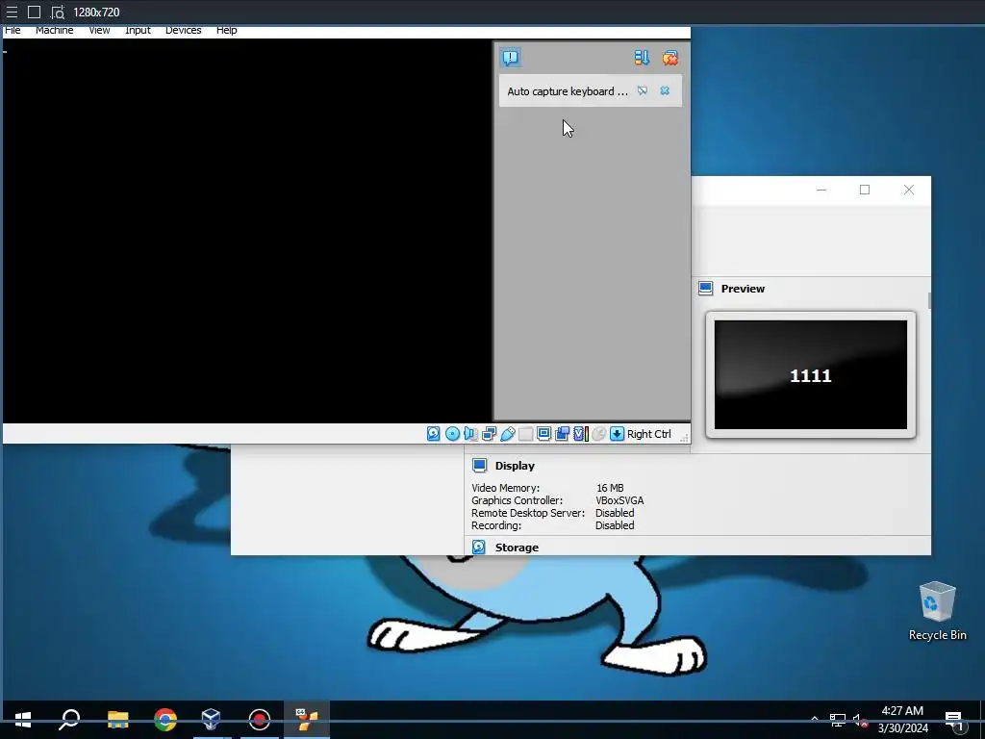
Task: Open the File menu in VM window
Action: point(13,30)
